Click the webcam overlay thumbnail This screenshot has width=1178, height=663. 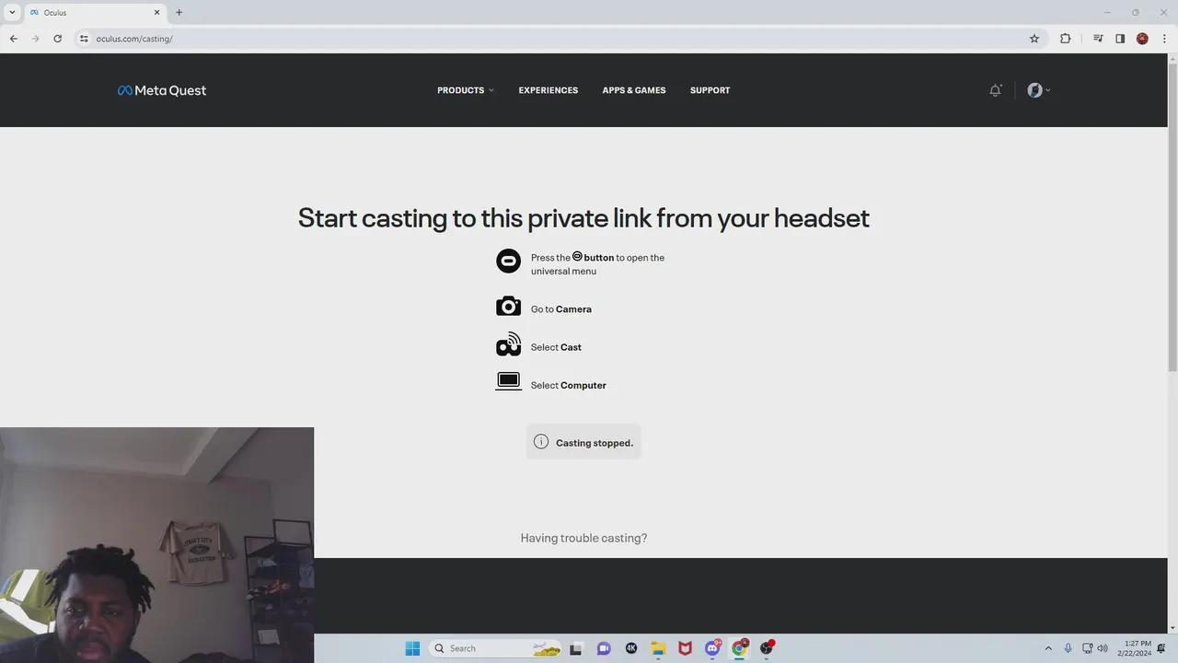(x=156, y=545)
